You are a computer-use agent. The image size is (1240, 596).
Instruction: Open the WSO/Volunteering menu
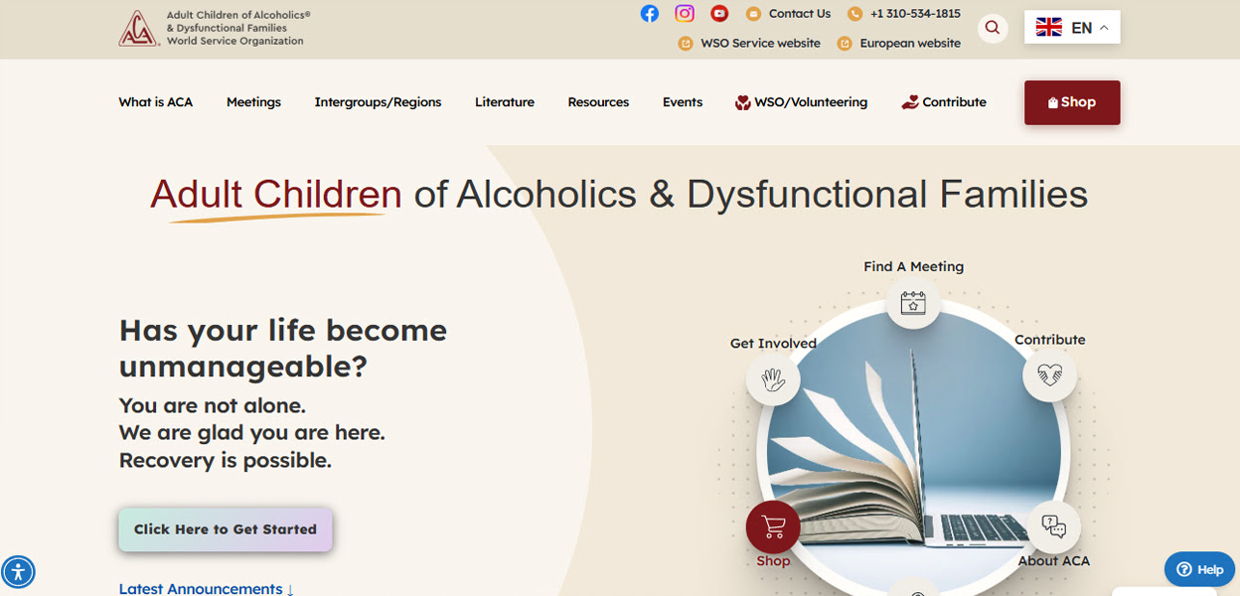[801, 102]
